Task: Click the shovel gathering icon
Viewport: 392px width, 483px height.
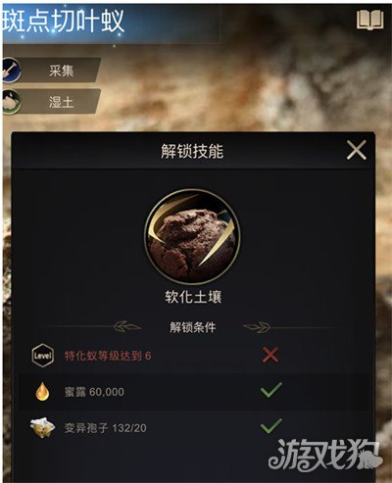Action: [x=11, y=70]
